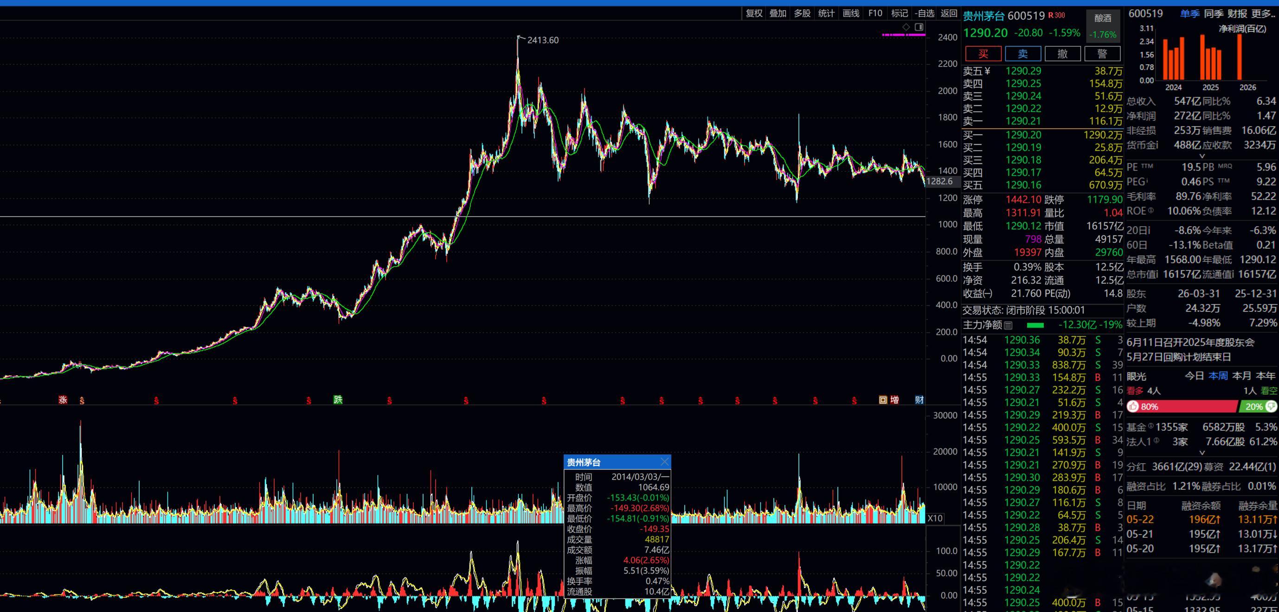Viewport: 1279px width, 612px height.
Task: Click the thumbs-up bullish vote icon
Action: pyautogui.click(x=1133, y=407)
